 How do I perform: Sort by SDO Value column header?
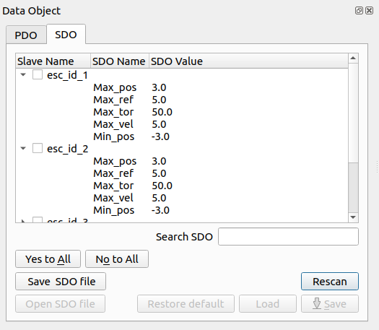pyautogui.click(x=248, y=61)
